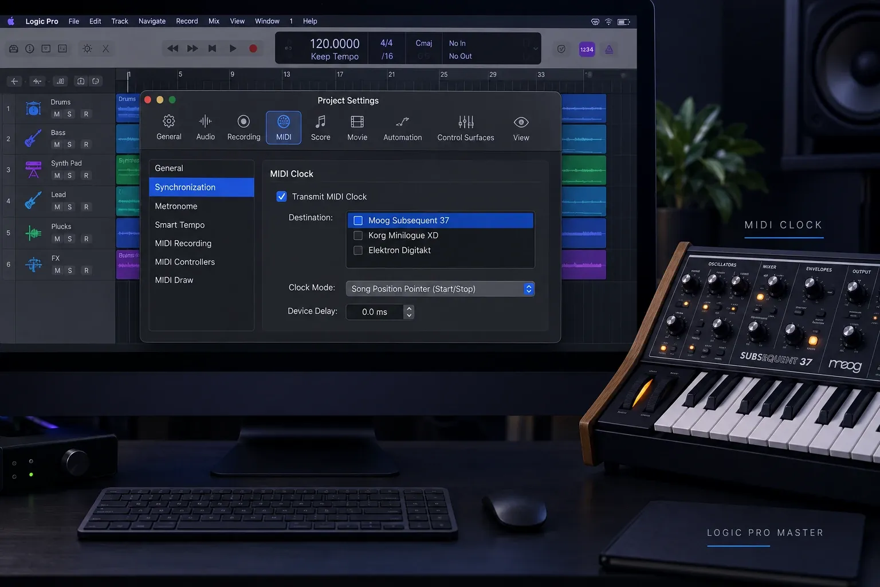
Task: Click the add track arrow button in the track header
Action: (14, 81)
